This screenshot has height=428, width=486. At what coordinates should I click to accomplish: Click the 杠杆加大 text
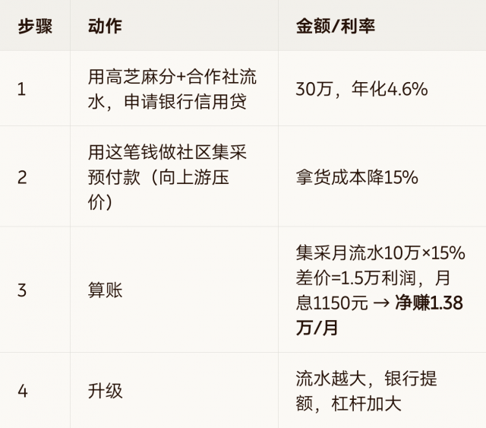(366, 404)
